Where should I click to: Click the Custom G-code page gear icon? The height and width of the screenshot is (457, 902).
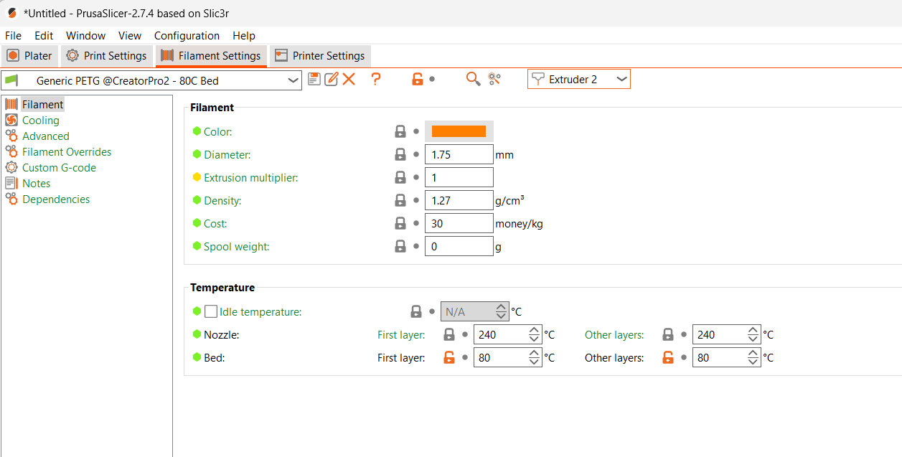11,167
